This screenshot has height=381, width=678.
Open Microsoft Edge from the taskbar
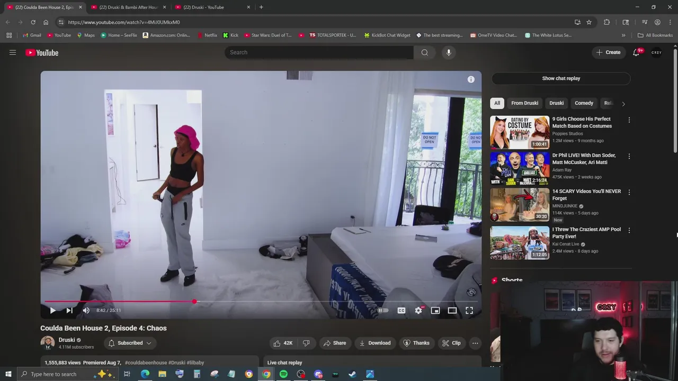145,374
